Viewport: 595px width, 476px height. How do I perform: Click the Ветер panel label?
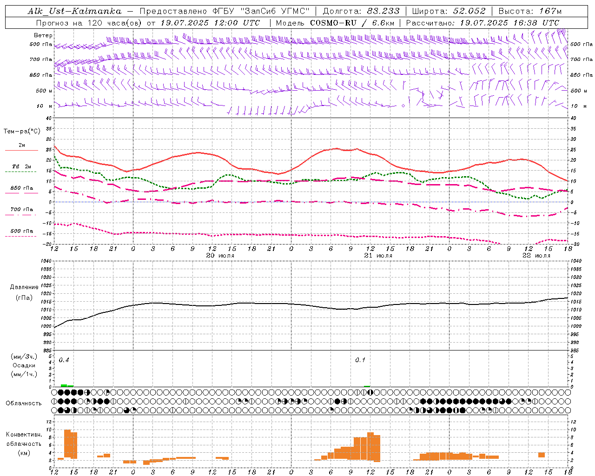pos(43,35)
